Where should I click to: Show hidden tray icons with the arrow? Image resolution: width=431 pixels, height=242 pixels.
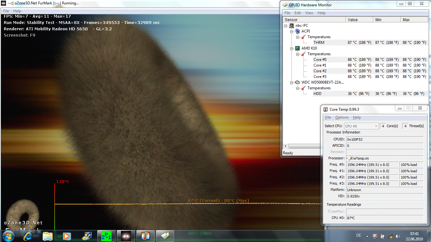[x=367, y=236]
